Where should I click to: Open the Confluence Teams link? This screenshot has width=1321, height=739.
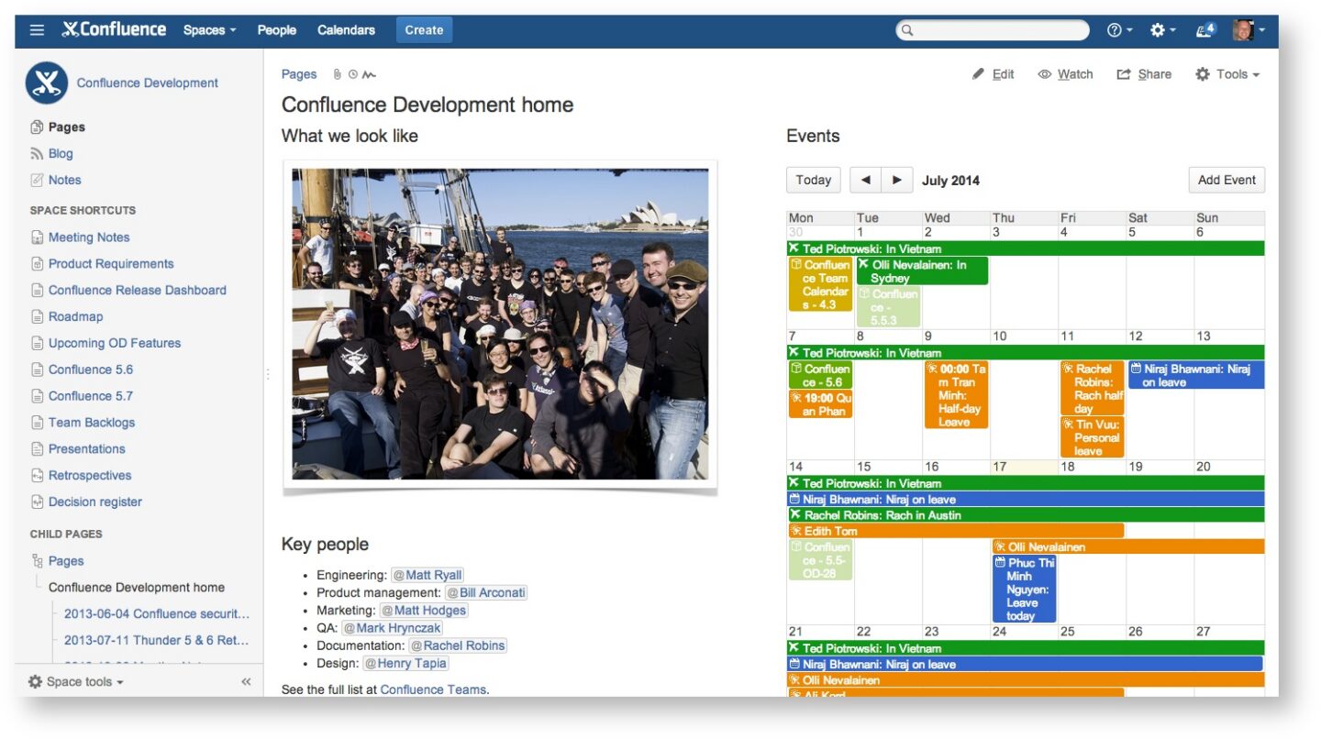point(433,689)
